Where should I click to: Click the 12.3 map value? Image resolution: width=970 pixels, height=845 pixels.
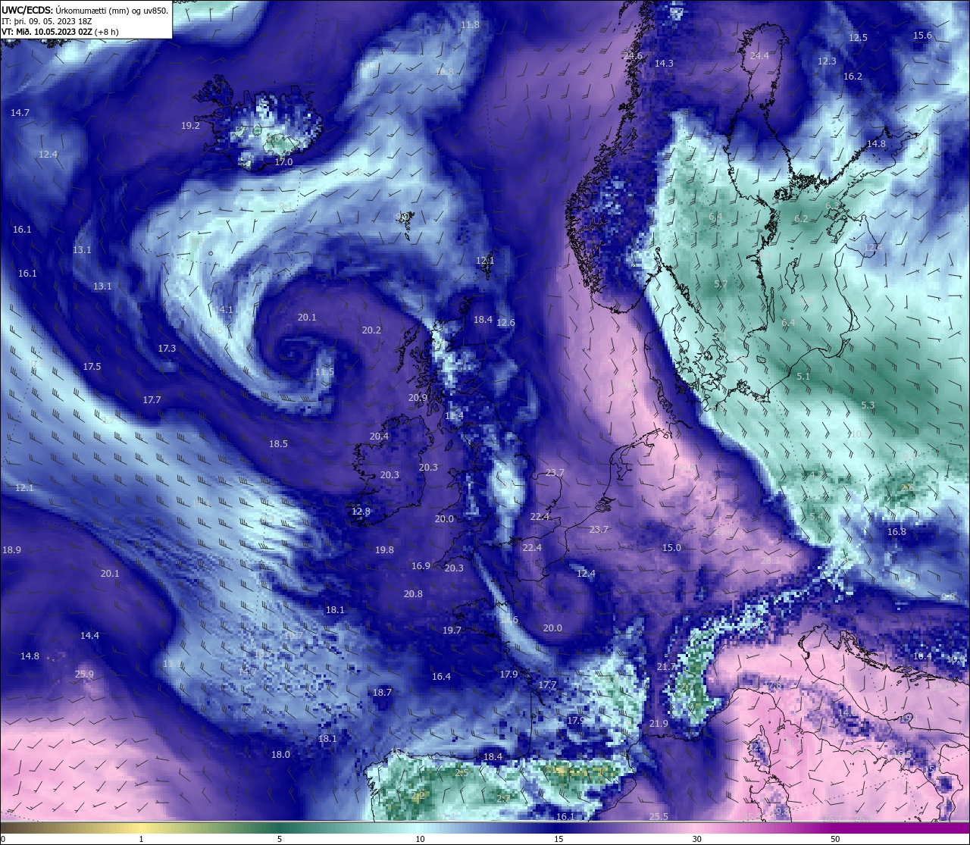coord(827,61)
